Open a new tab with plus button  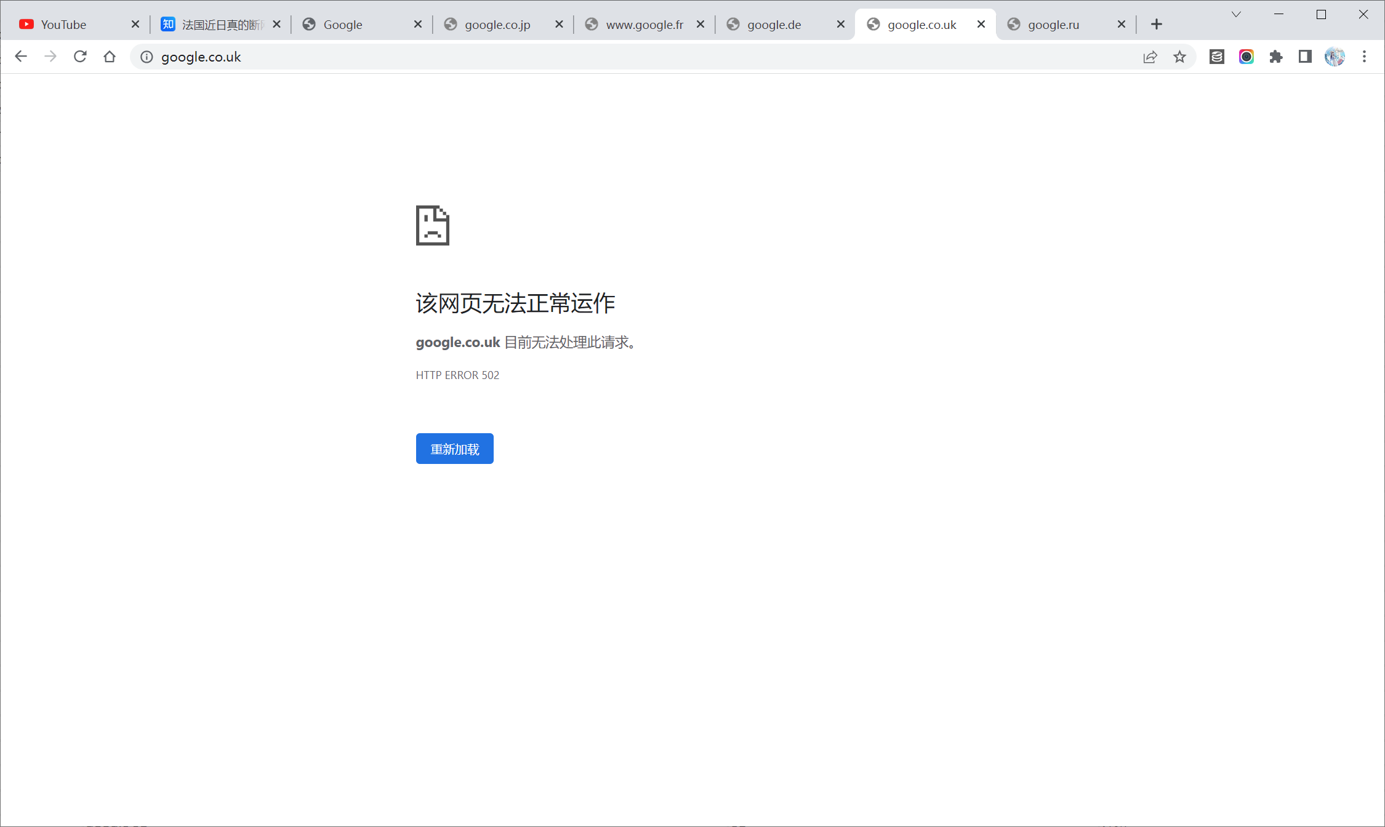pyautogui.click(x=1157, y=24)
